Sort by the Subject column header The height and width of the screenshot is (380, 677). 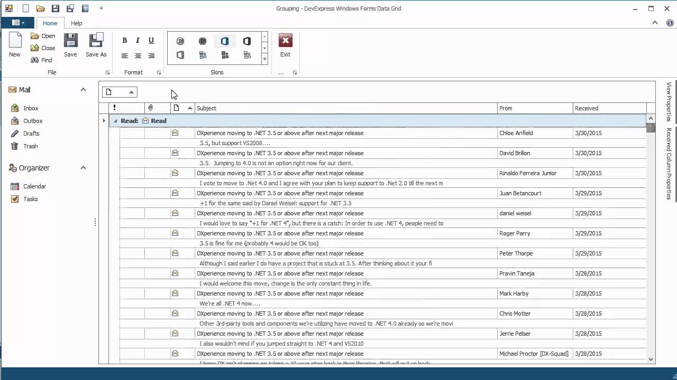tap(346, 108)
